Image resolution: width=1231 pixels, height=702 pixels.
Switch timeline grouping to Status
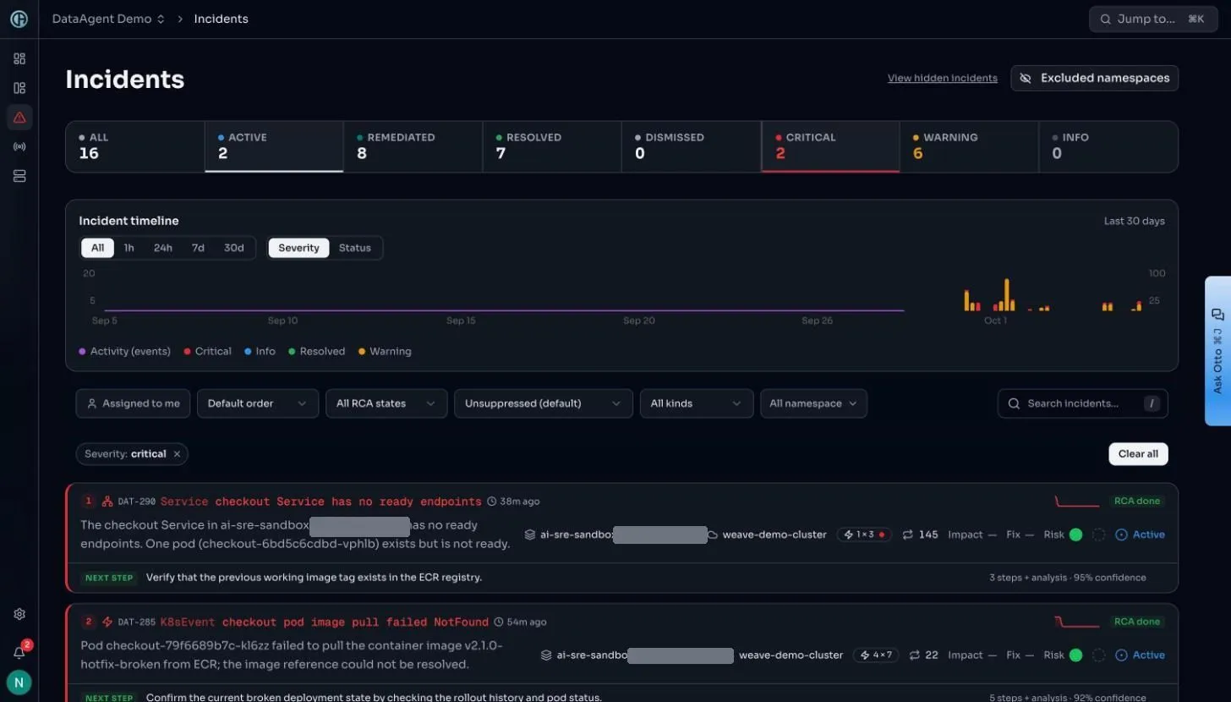point(355,248)
